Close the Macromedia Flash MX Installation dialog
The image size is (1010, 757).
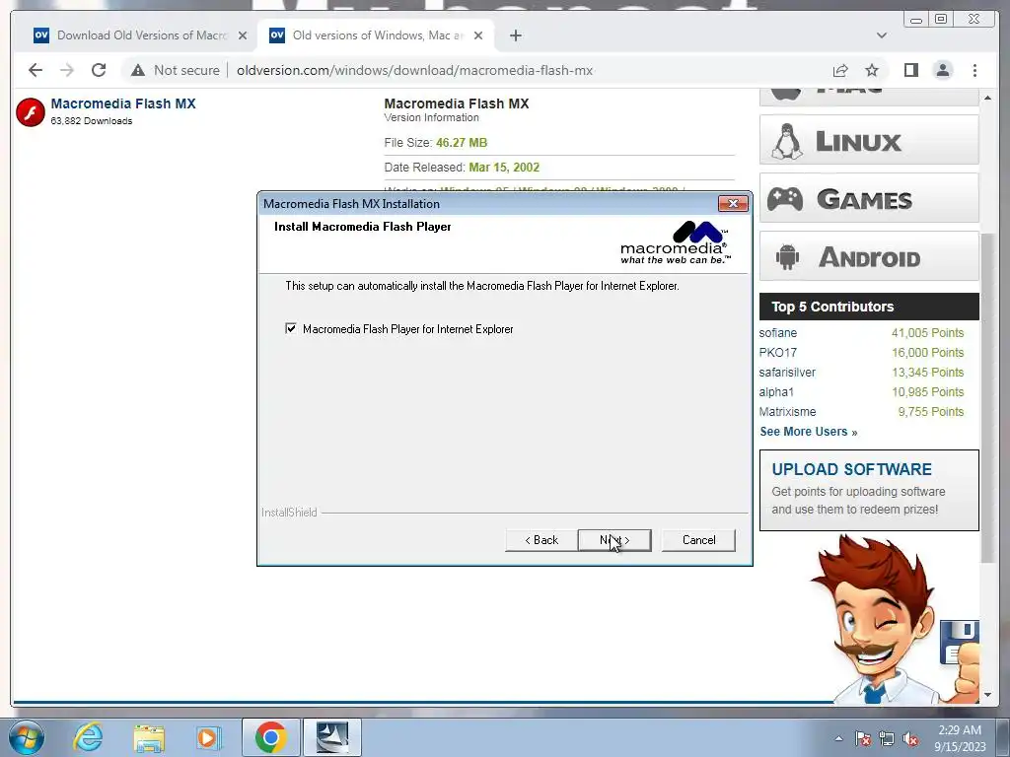click(x=733, y=203)
